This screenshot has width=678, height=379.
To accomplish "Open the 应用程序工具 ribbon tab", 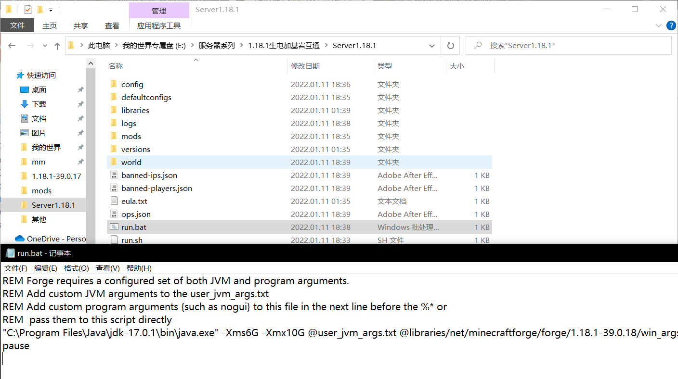I will point(159,25).
